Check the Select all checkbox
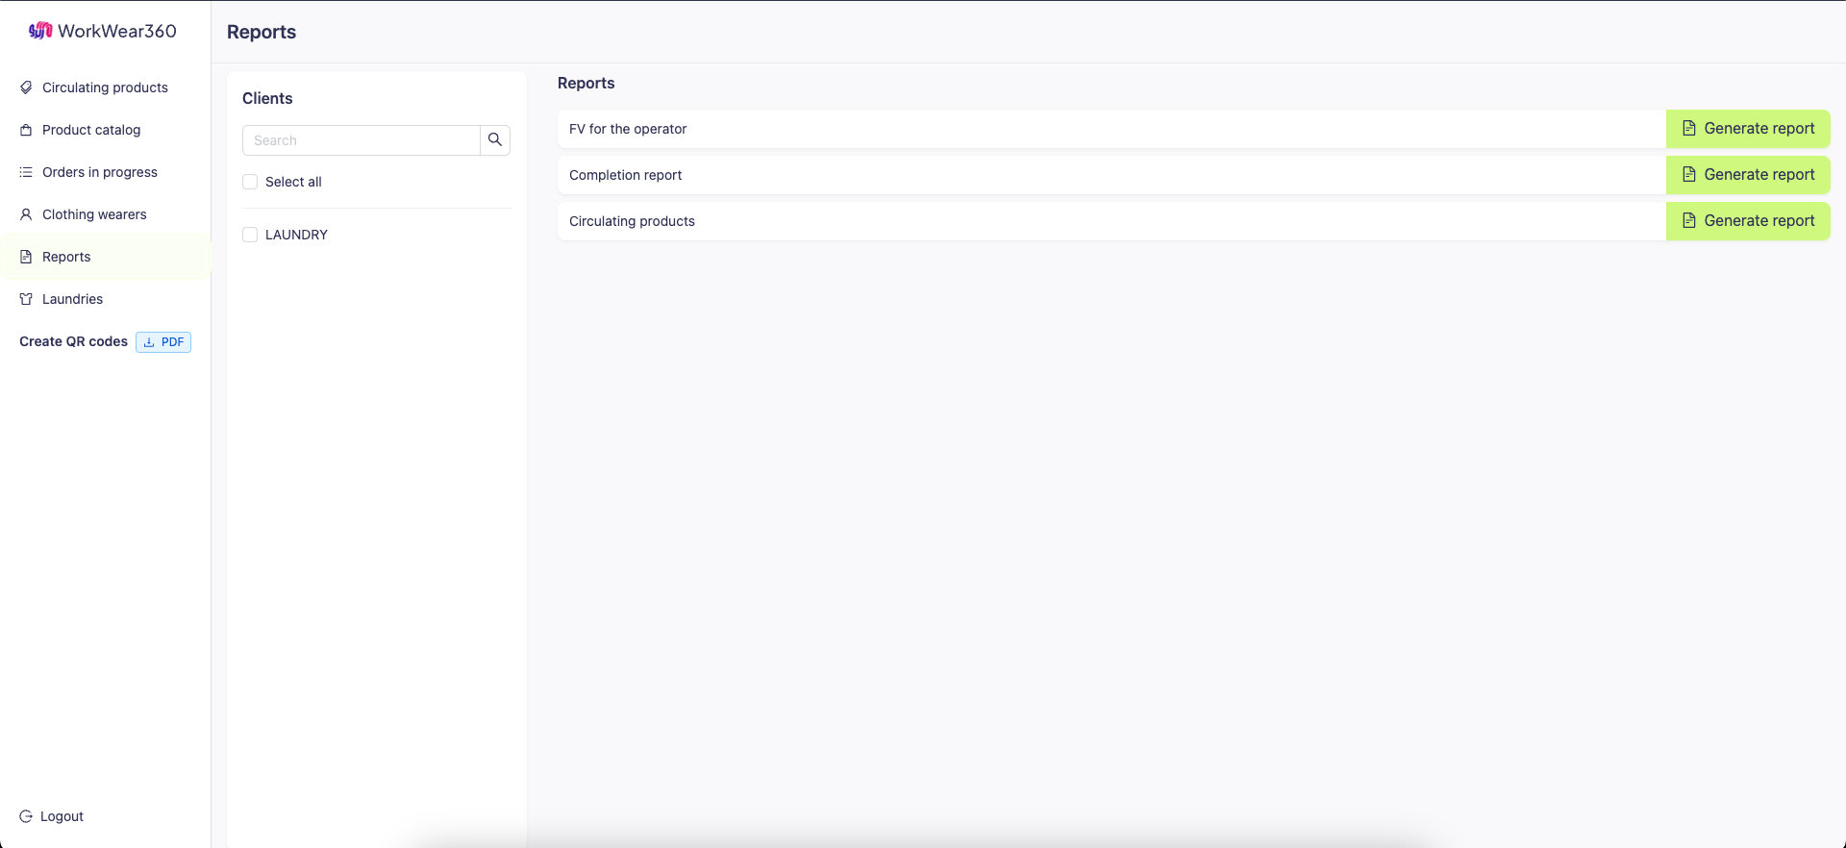The image size is (1846, 848). pos(250,182)
